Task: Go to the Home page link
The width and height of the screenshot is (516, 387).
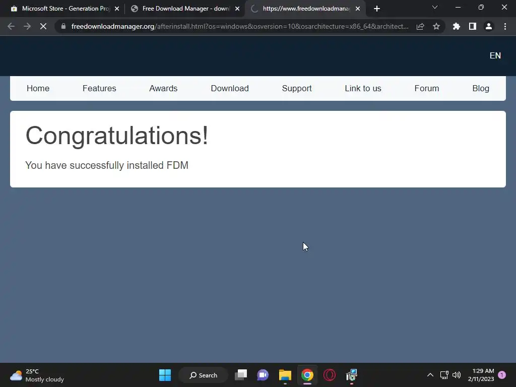Action: point(38,88)
